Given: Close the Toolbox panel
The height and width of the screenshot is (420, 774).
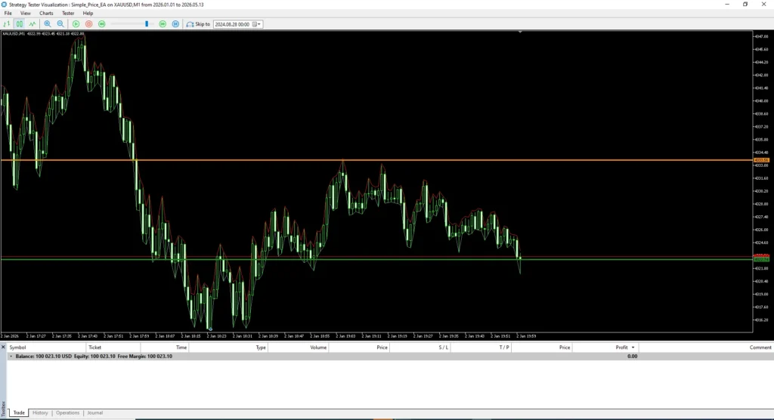Looking at the screenshot, I should (3, 347).
